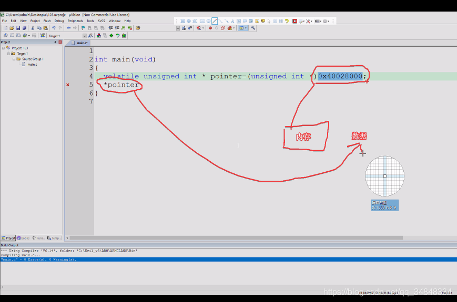Click the Translate file icon
Image resolution: width=457 pixels, height=302 pixels.
point(6,36)
